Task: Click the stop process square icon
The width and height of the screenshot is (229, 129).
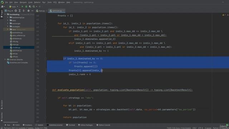Action: (x=40, y=6)
